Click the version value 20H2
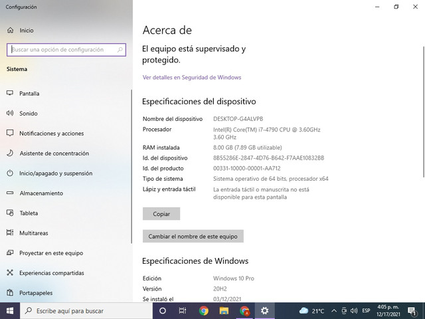This screenshot has height=319, width=425. coord(220,288)
